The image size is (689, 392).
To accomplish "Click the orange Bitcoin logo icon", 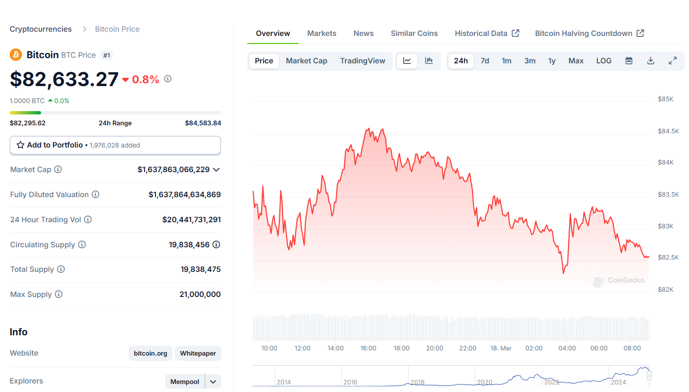I will click(16, 55).
